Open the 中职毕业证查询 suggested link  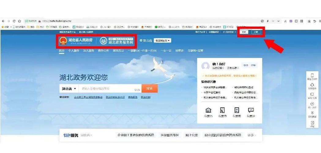(212, 93)
